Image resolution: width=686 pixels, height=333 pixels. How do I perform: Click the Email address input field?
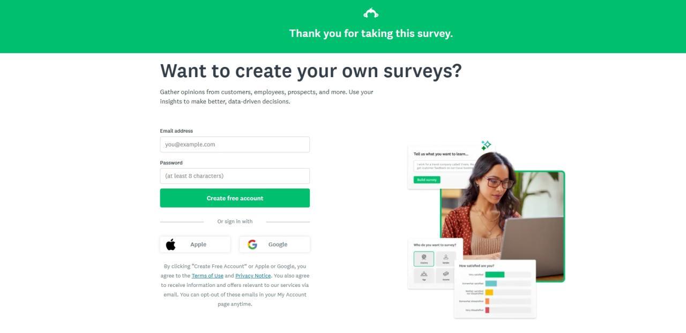[235, 145]
